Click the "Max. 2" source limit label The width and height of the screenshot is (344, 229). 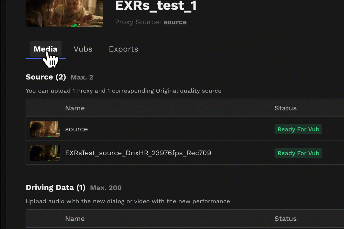pos(82,77)
